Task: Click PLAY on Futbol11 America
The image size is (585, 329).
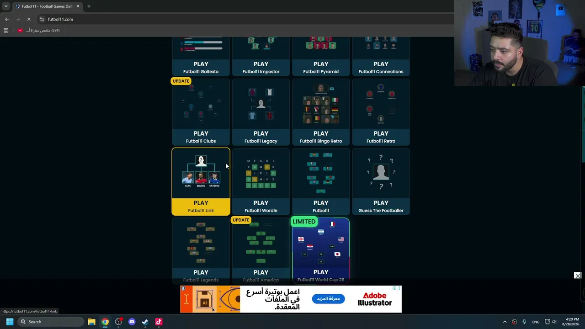Action: 261,272
